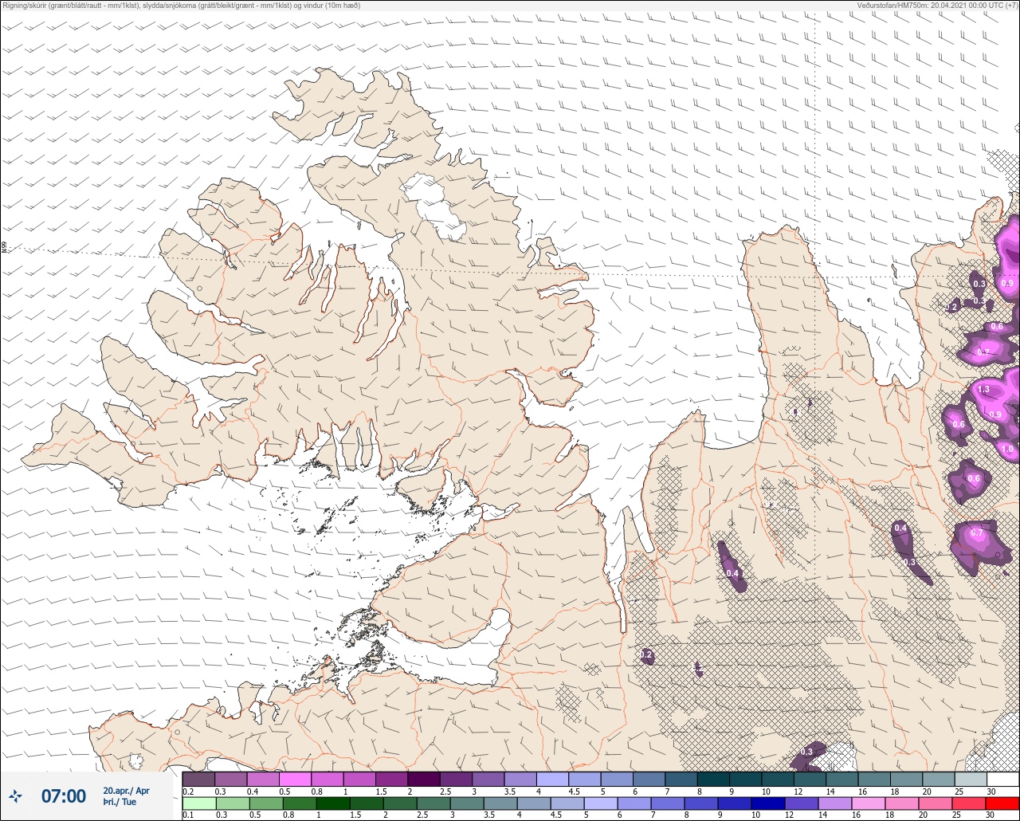The image size is (1020, 821).
Task: Click the 1.3 precipitation value on the map
Action: [x=983, y=390]
